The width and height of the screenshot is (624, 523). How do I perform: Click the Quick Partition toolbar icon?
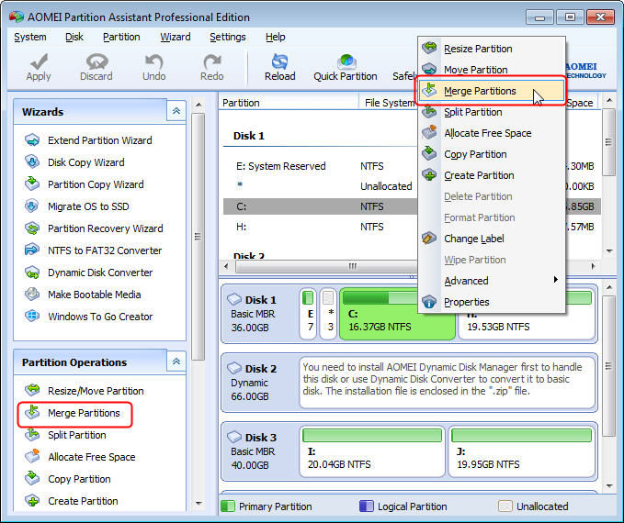[346, 61]
